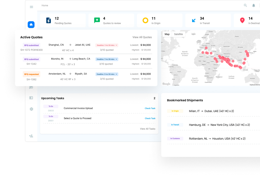The height and width of the screenshot is (178, 260).
Task: Click the Active Quotes heading
Action: pos(31,37)
